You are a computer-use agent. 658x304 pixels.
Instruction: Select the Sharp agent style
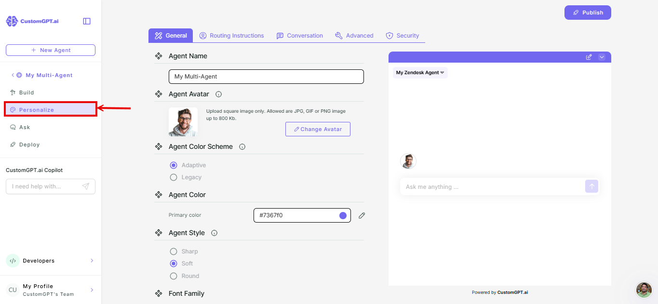(174, 251)
